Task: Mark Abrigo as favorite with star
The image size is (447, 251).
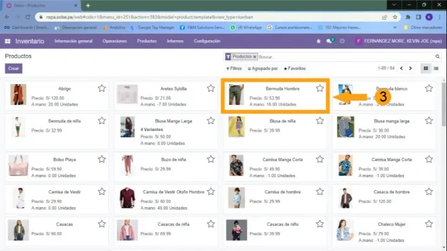Action: pyautogui.click(x=102, y=88)
